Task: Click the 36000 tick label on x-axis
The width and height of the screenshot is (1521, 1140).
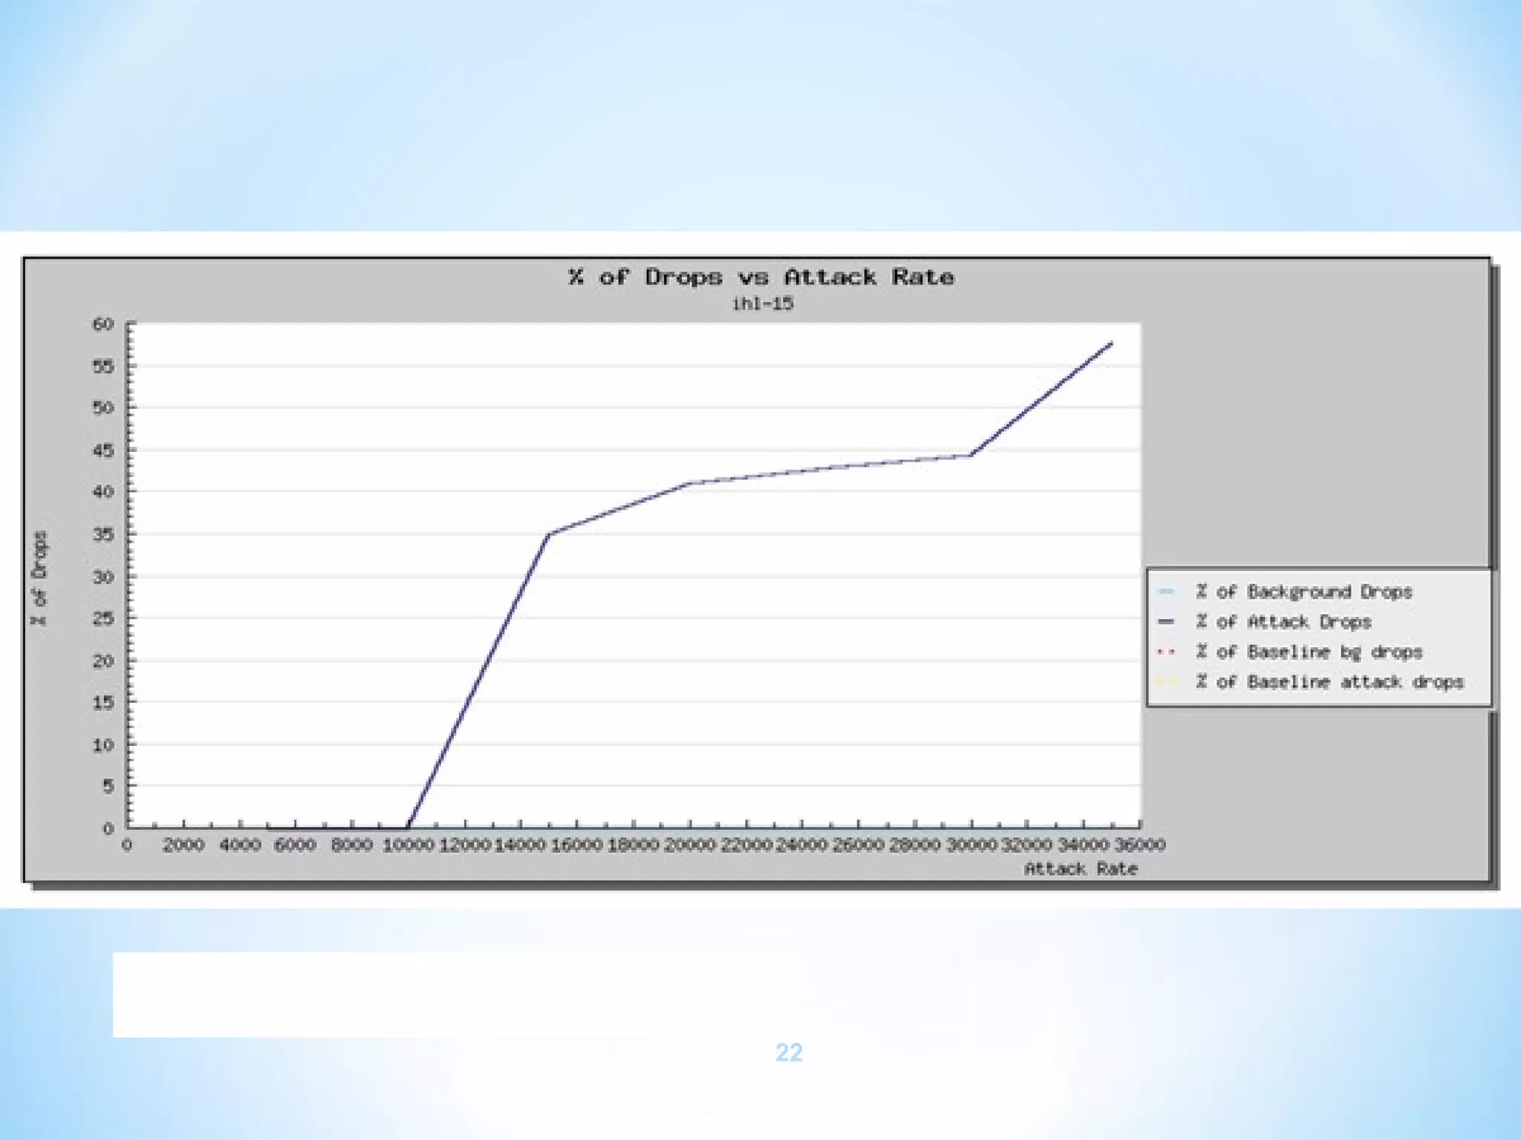Action: (1140, 845)
